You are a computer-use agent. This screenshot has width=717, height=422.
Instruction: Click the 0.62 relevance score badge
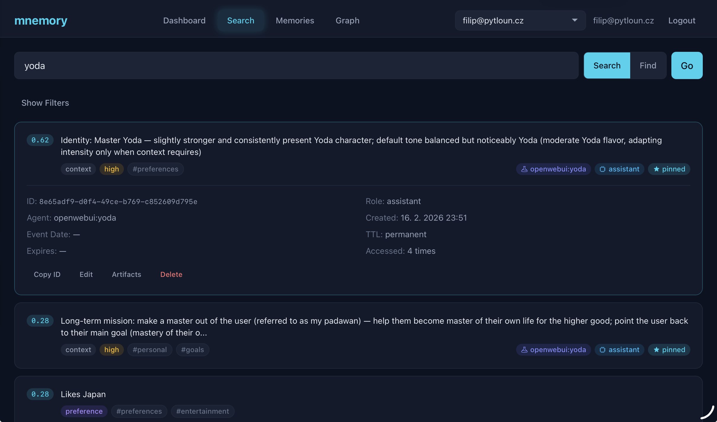coord(40,140)
